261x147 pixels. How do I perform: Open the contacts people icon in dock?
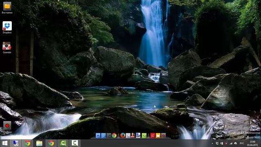click(133, 136)
